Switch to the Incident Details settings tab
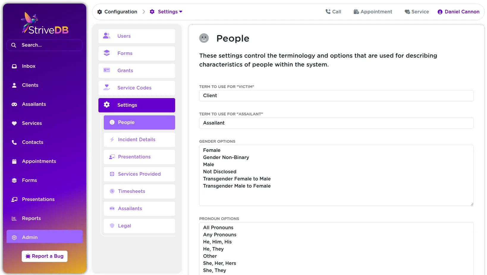This screenshot has height=275, width=487. tap(136, 139)
